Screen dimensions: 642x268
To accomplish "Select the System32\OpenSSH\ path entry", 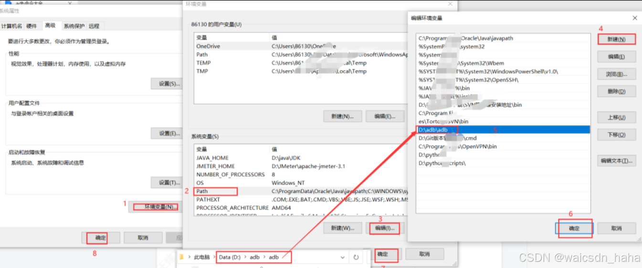I will click(503, 80).
